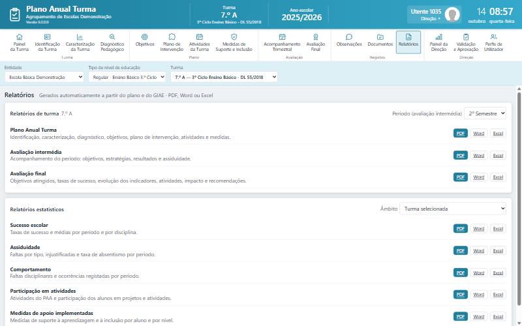Export Assiduidade report as Excel

pyautogui.click(x=498, y=250)
